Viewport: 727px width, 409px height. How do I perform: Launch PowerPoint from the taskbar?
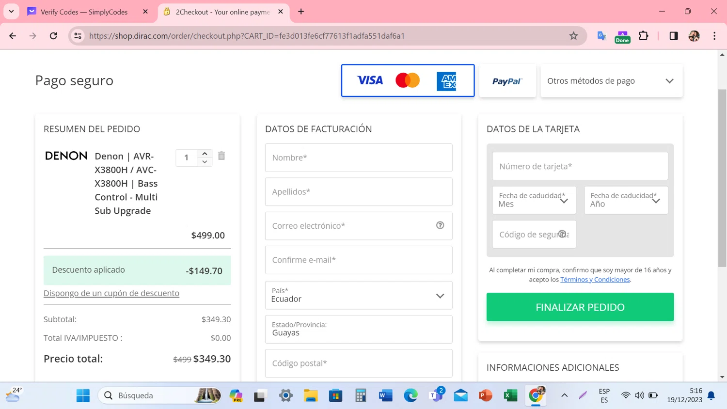[486, 395]
